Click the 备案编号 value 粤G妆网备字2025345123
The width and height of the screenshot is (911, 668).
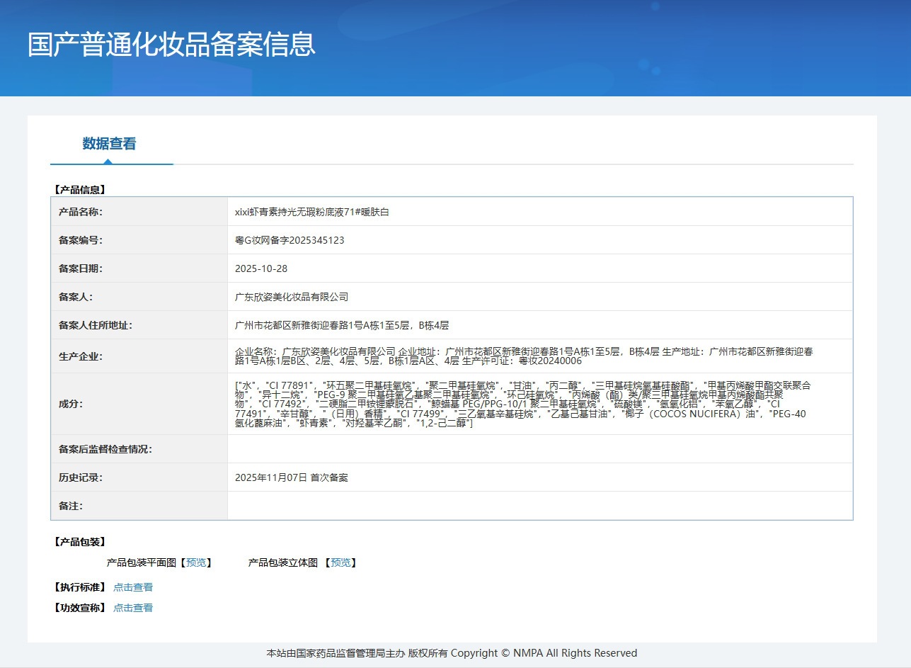point(290,240)
